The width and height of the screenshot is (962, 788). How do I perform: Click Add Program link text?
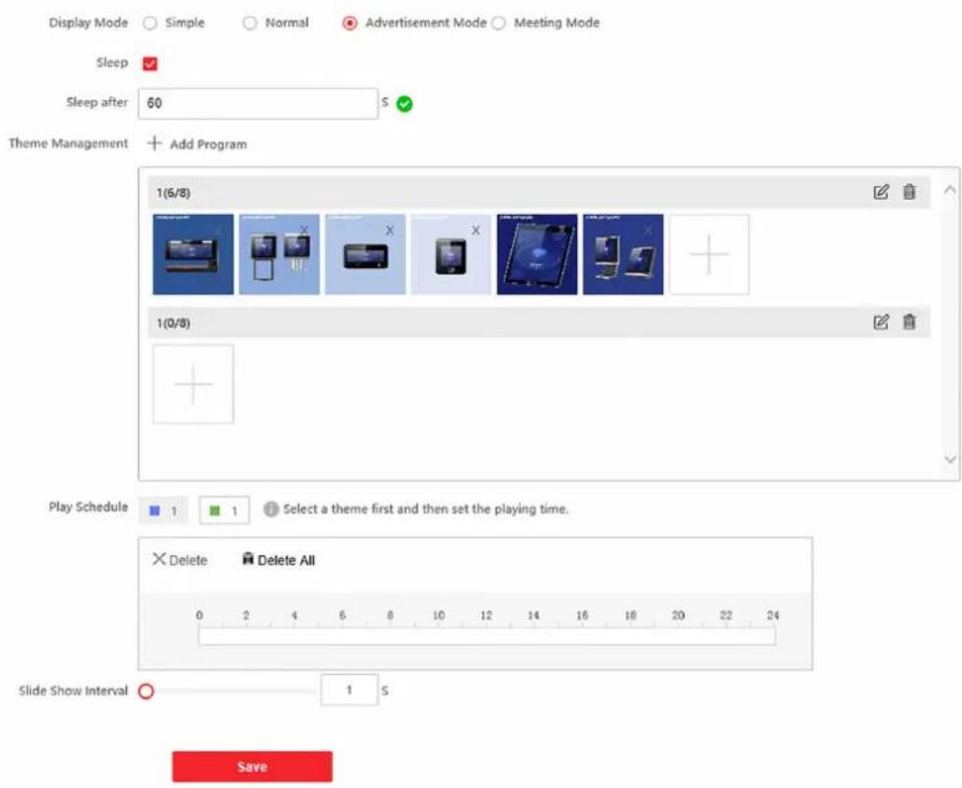208,145
